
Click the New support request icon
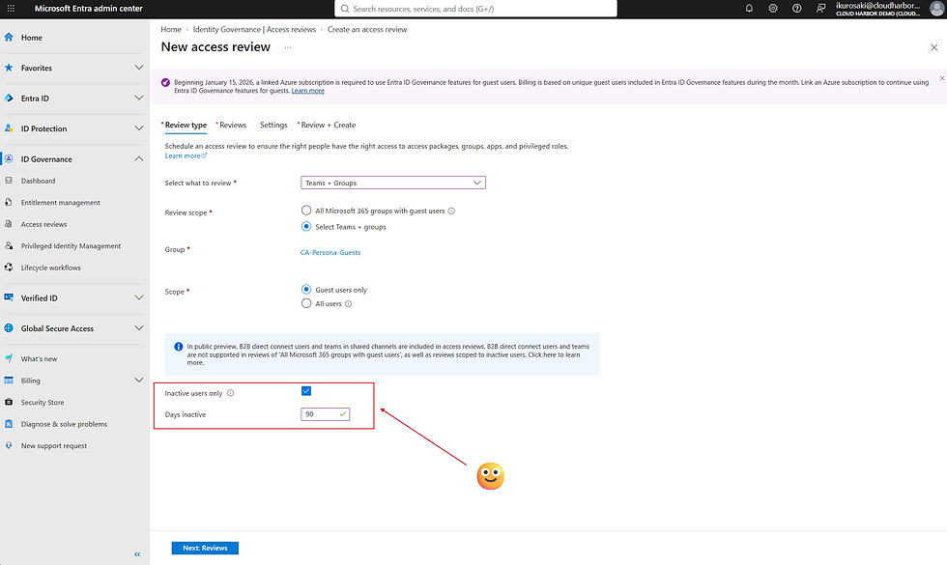click(x=9, y=445)
